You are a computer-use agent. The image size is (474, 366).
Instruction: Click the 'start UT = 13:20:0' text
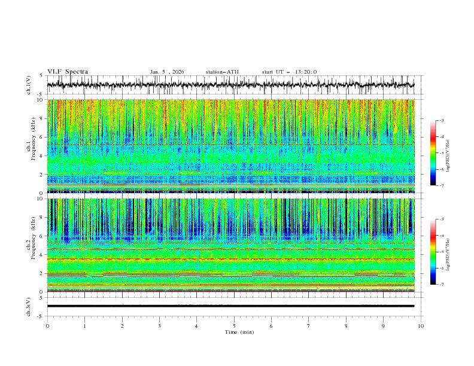coord(289,72)
